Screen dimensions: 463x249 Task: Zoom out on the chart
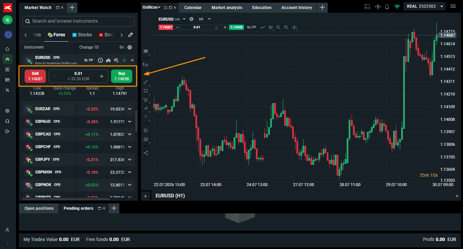click(278, 27)
